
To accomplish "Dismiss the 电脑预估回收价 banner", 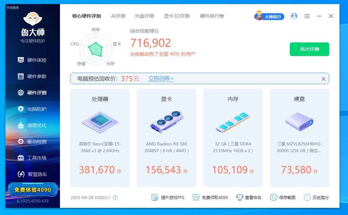I will pos(323,79).
